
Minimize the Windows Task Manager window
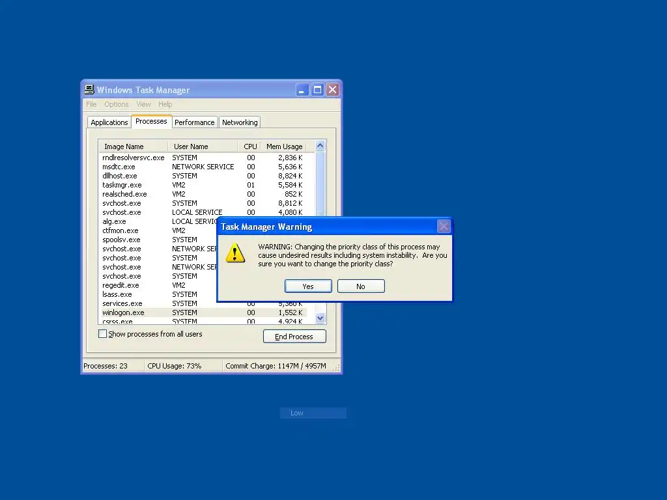tap(302, 89)
